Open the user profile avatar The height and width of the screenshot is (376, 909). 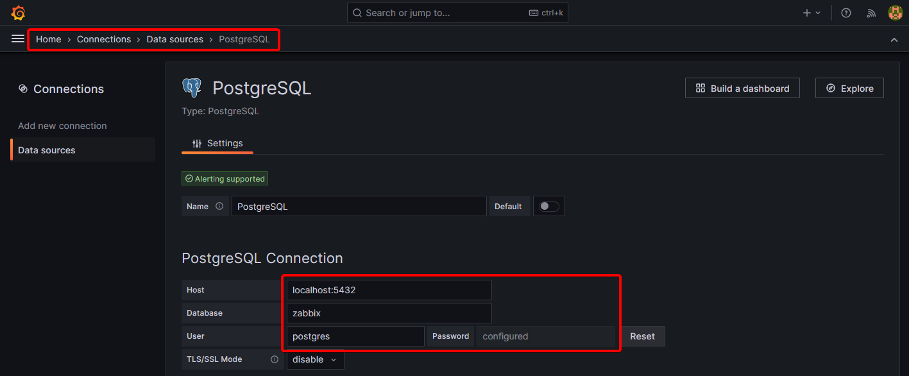(895, 12)
